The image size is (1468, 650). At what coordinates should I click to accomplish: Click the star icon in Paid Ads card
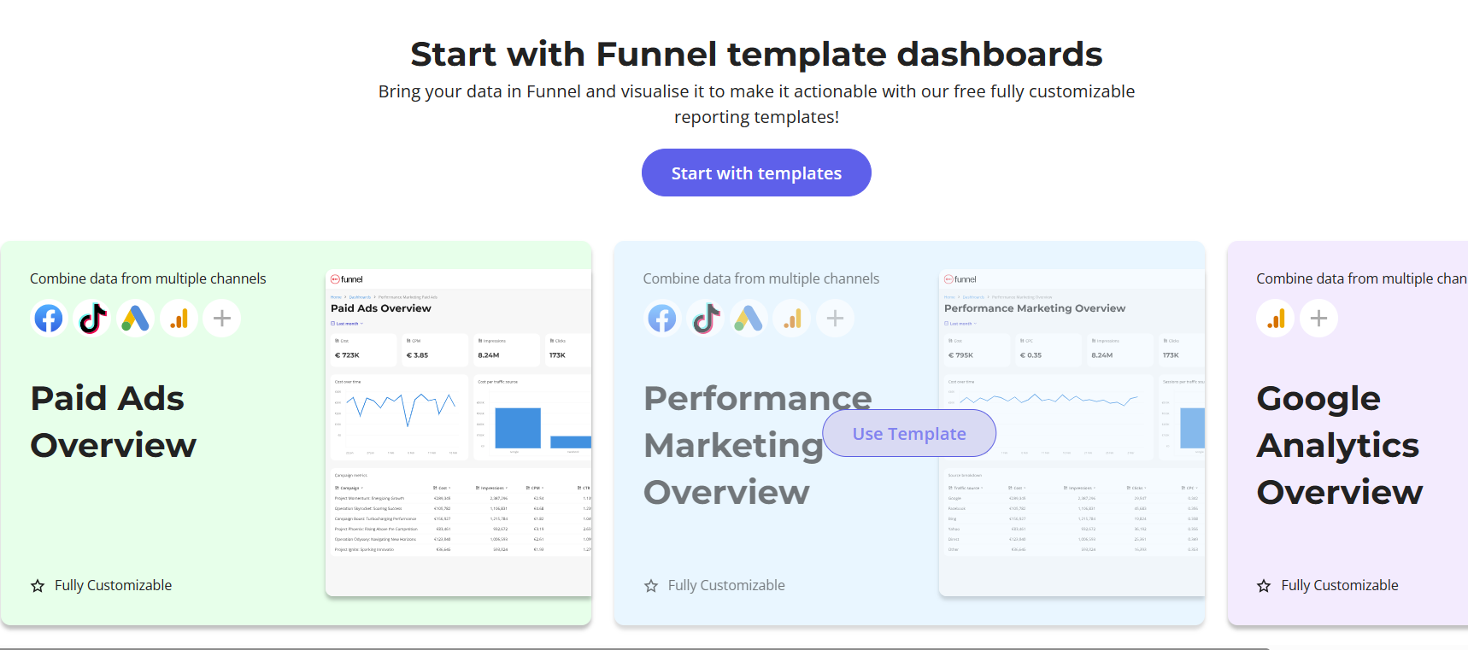click(38, 586)
